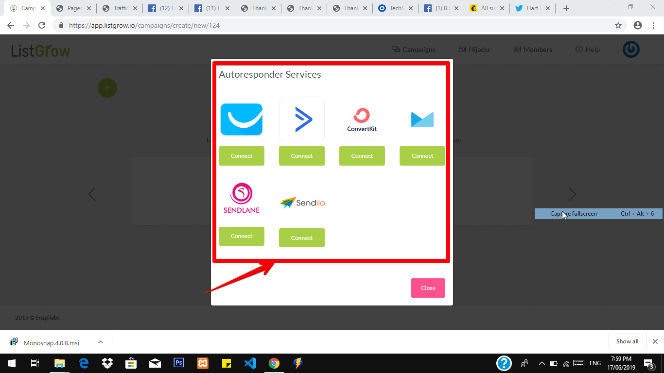Click the ConvertKit logo

362,120
